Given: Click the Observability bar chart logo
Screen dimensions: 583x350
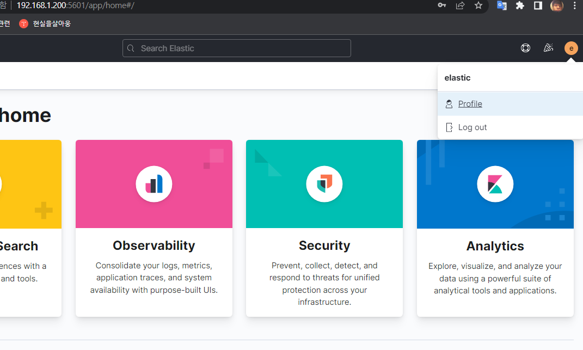Looking at the screenshot, I should (154, 184).
